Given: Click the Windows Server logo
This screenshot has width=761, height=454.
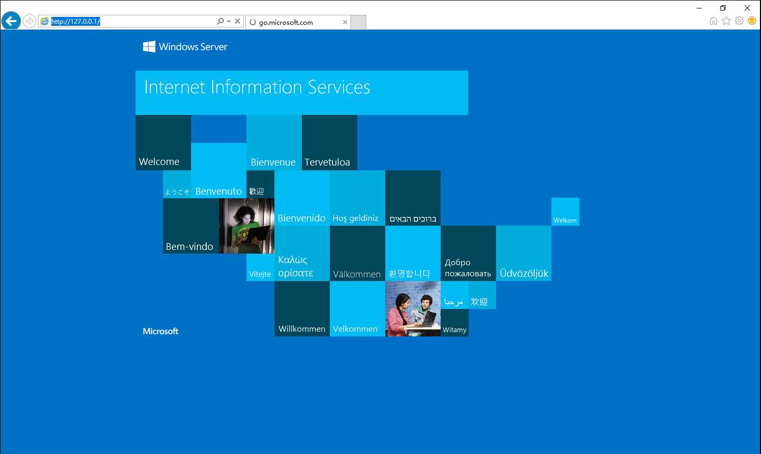Looking at the screenshot, I should (185, 46).
